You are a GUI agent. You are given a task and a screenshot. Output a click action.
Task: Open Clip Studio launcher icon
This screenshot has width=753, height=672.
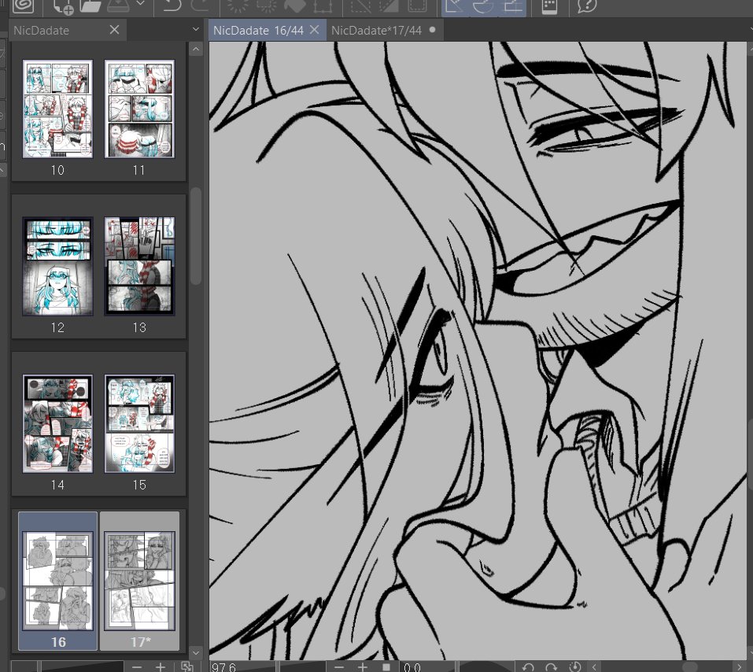(x=23, y=6)
